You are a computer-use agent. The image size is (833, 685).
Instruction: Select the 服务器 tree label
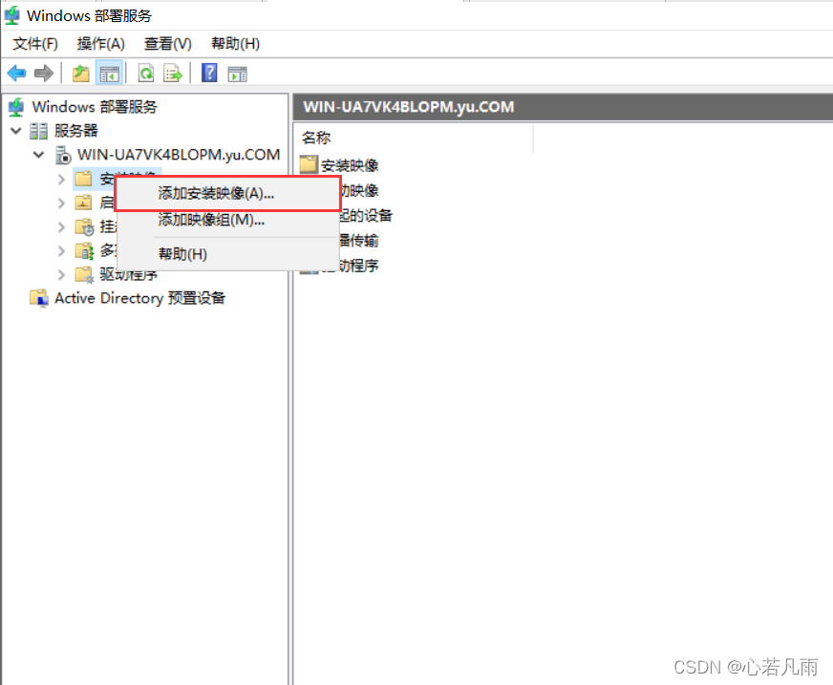tap(76, 131)
